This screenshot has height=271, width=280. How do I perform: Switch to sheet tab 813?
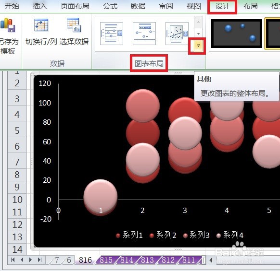pos(148,260)
